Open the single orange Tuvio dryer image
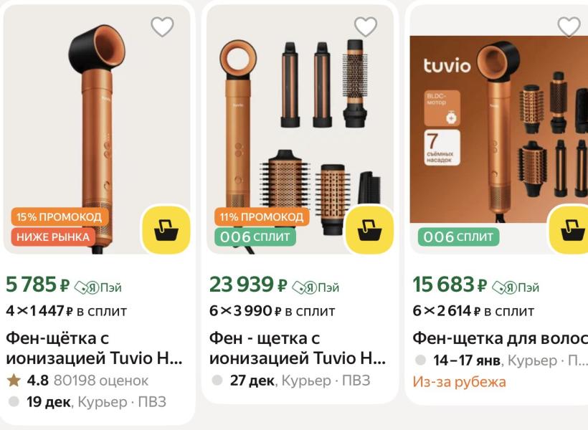Image resolution: width=588 pixels, height=430 pixels. 97,129
